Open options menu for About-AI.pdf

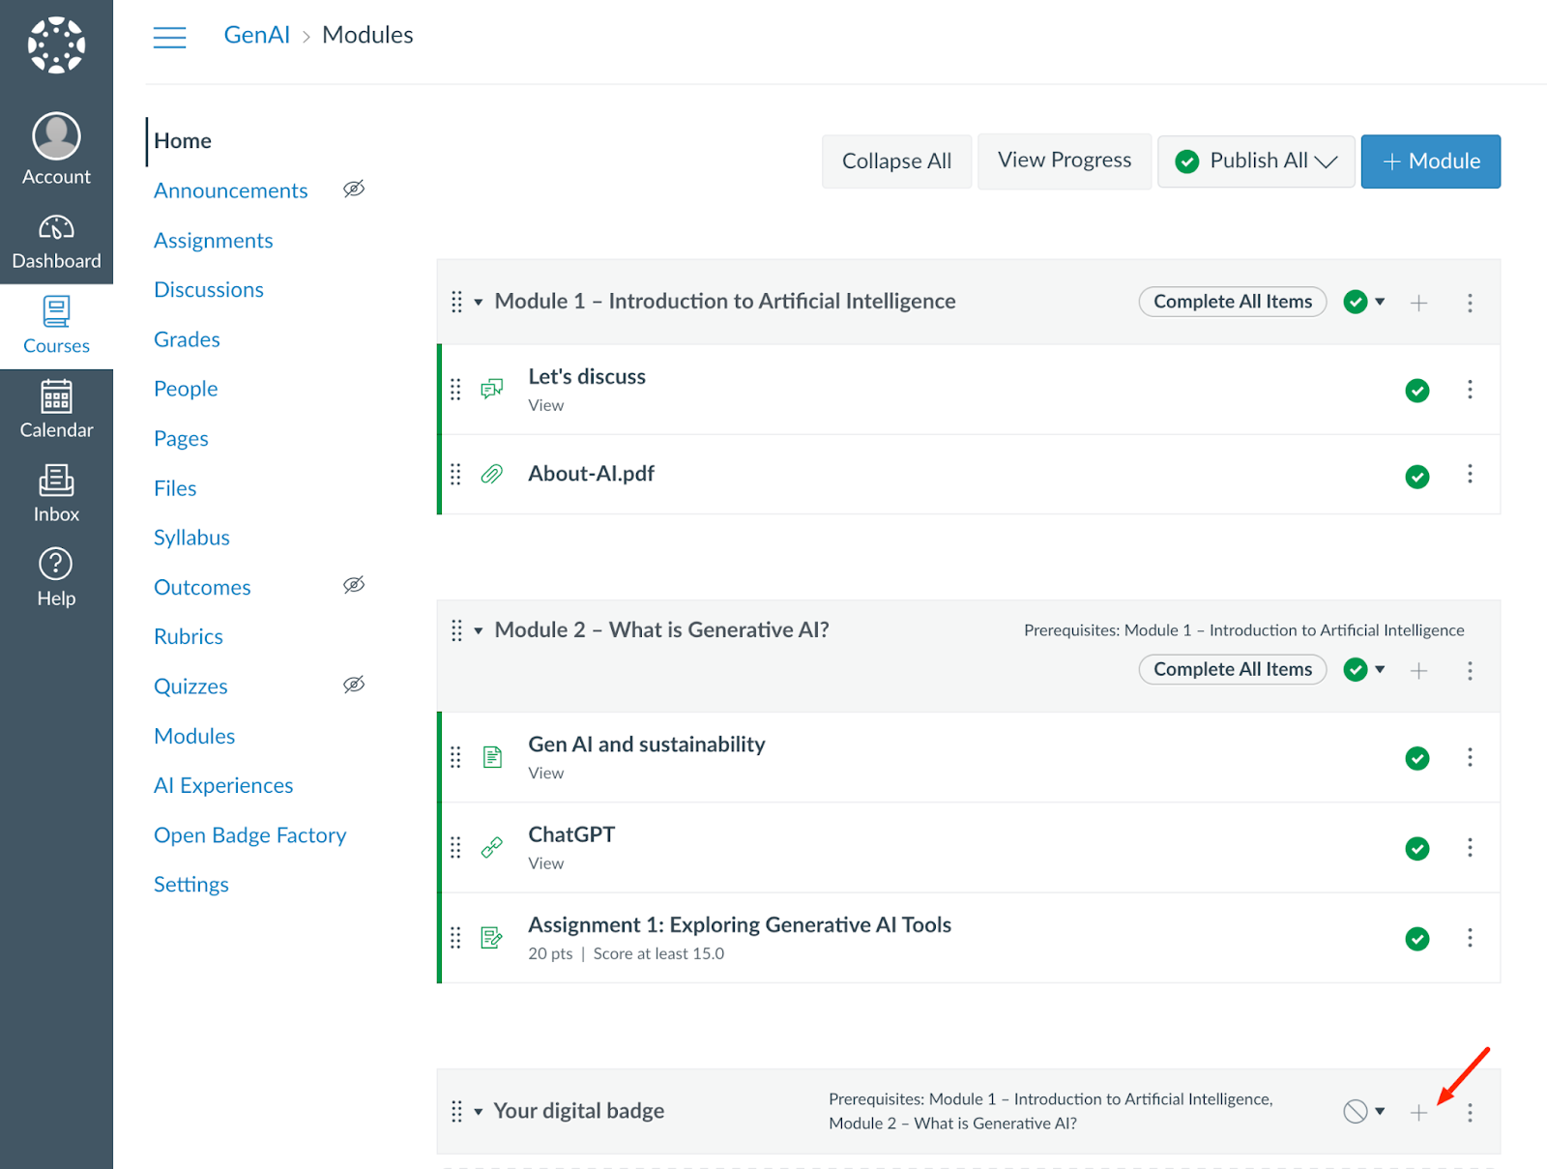pyautogui.click(x=1470, y=474)
